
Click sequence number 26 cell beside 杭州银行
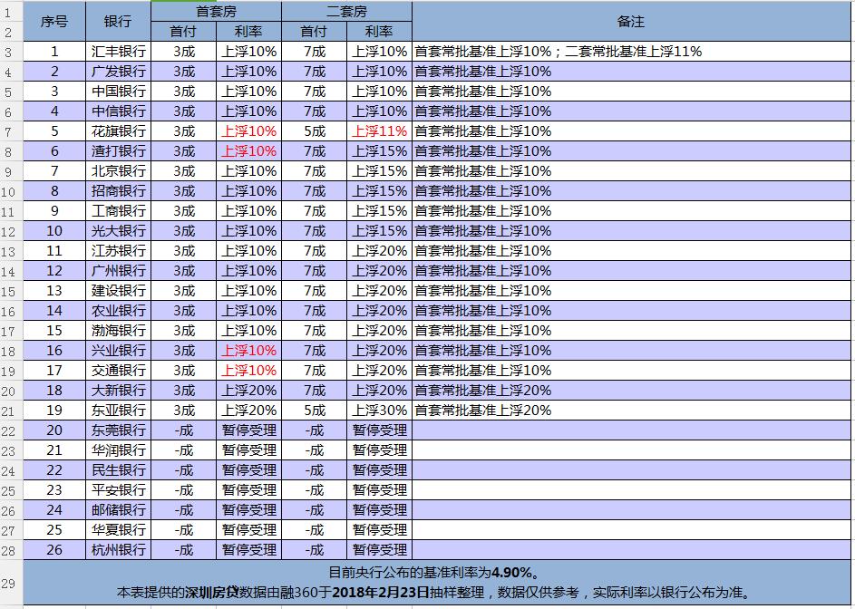54,549
